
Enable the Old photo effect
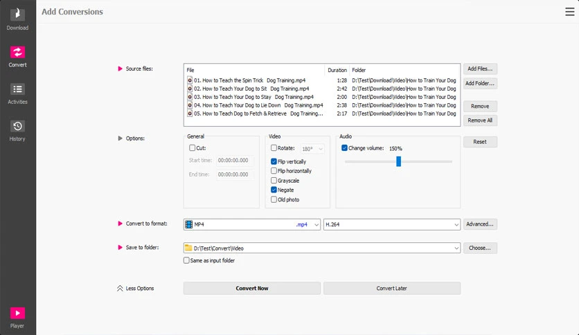274,199
